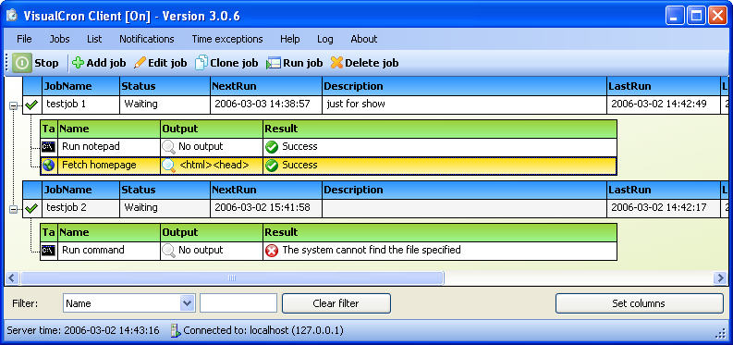The width and height of the screenshot is (733, 345).
Task: Click the horizontal scrollbar thumb
Action: 232,278
